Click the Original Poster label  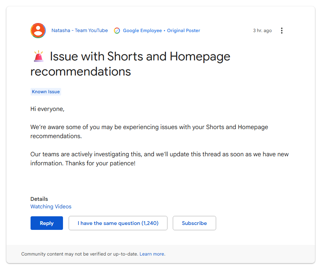tap(183, 31)
